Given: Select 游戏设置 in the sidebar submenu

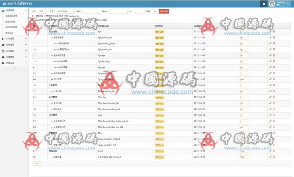Looking at the screenshot, I should pos(9,33).
